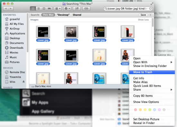Open the item arrangement dropdown
Viewport: 177px width, 127px height.
pyautogui.click(x=58, y=9)
